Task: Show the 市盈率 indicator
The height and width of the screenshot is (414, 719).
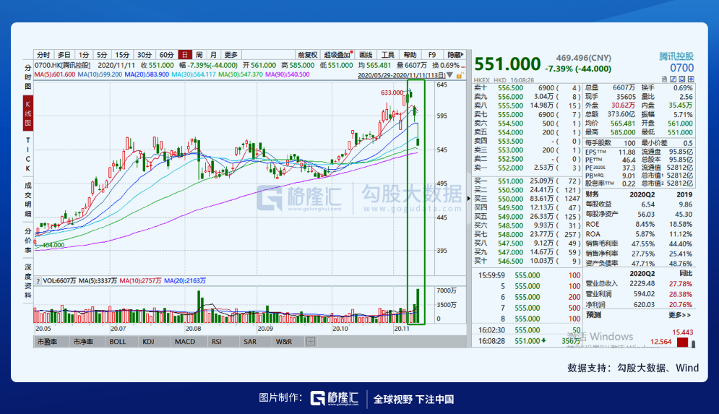Action: click(47, 342)
